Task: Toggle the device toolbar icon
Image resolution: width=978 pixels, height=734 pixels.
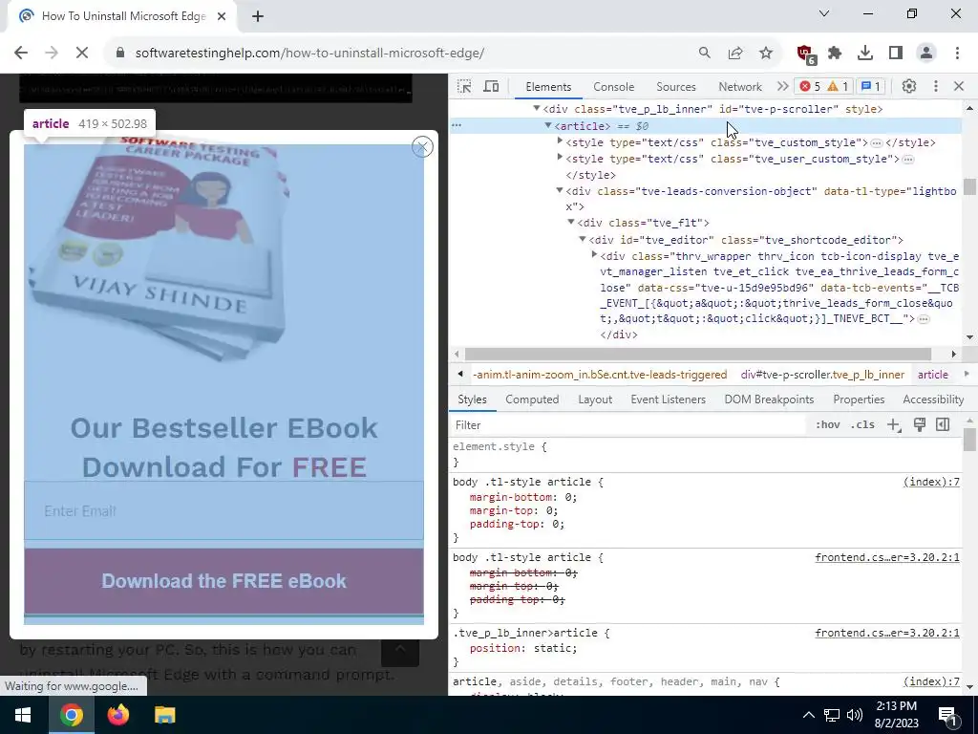Action: point(492,86)
